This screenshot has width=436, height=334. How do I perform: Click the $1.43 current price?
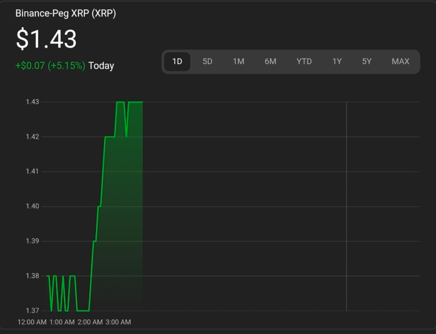coord(46,39)
